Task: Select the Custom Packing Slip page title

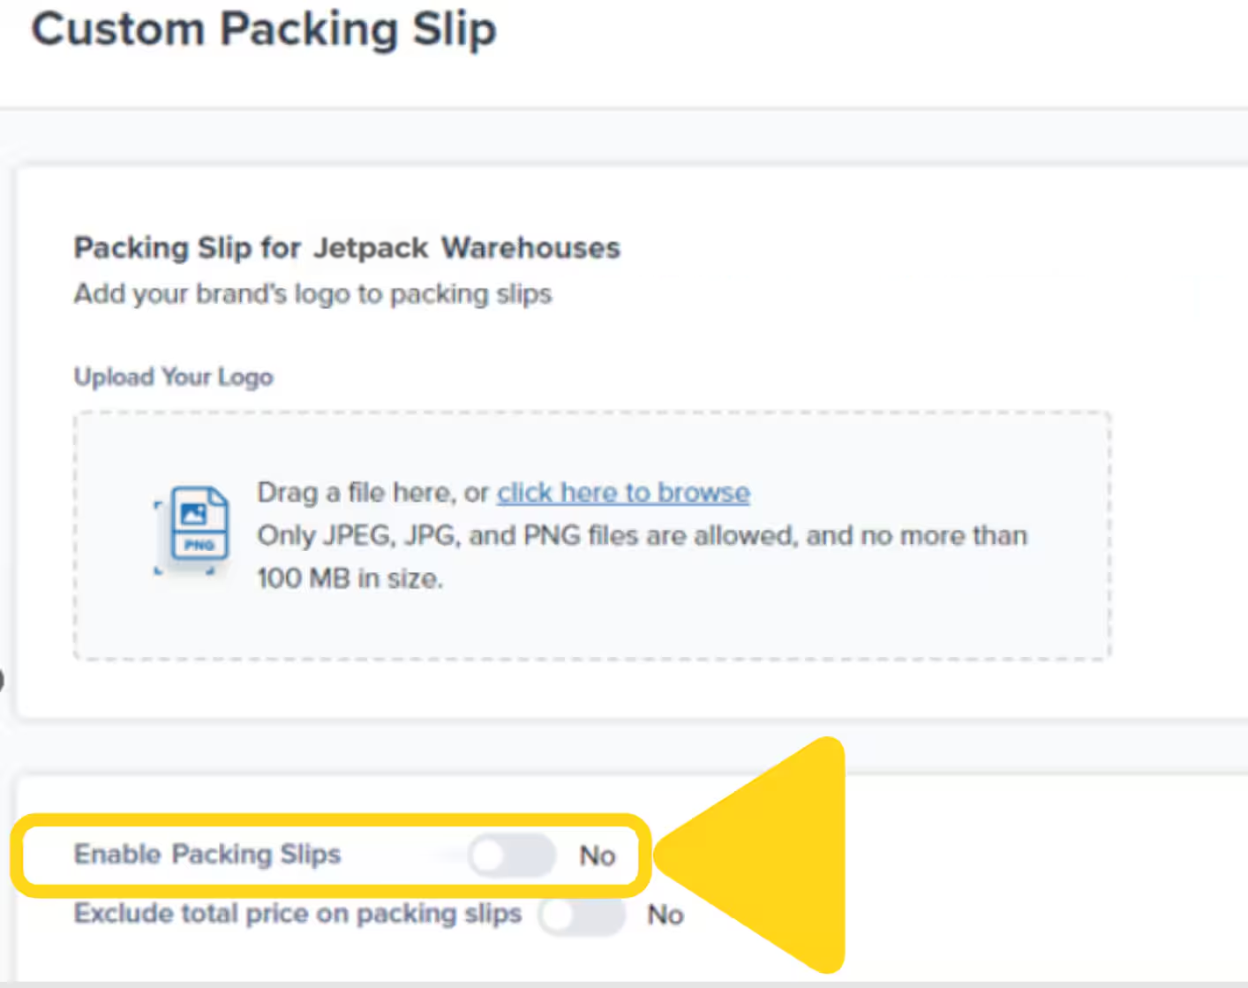Action: pos(264,29)
